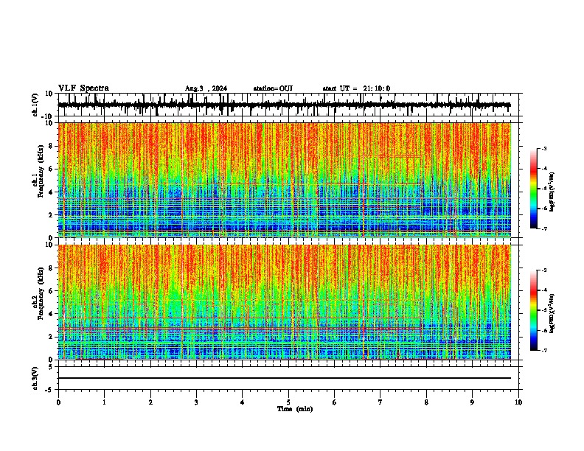Click the time axis tick label '5'

pos(288,402)
